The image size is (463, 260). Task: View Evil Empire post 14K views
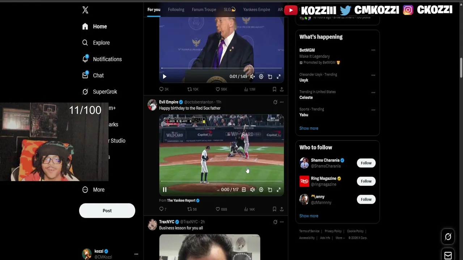pyautogui.click(x=249, y=209)
